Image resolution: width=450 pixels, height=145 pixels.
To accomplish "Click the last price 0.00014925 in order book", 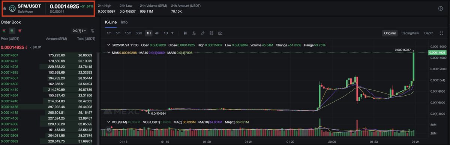I will pyautogui.click(x=12, y=47).
